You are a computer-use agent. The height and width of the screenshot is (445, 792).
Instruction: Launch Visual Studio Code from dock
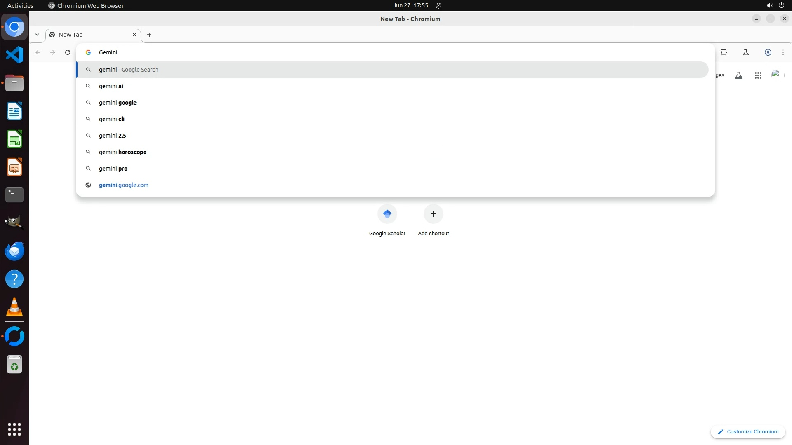click(14, 55)
